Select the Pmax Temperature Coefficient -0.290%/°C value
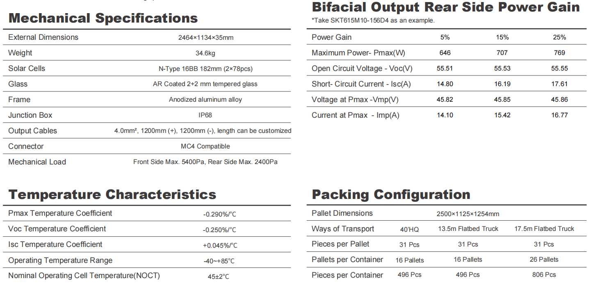 220,214
